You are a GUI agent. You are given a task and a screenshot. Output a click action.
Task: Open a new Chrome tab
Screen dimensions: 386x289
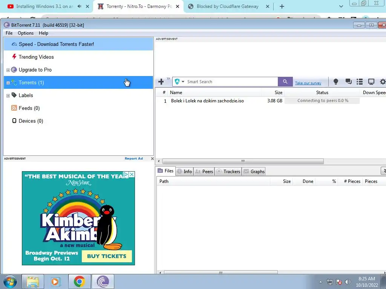tap(282, 6)
